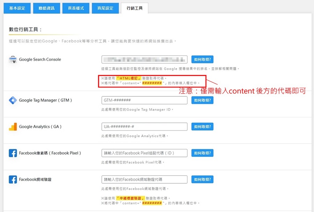Viewport: 314px width, 212px height.
Task: Click the Google Analytics ( GA ) label
Action: 40,127
